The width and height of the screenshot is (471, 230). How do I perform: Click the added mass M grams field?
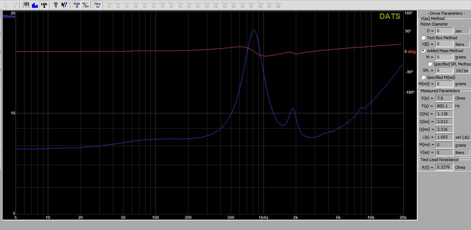click(444, 57)
